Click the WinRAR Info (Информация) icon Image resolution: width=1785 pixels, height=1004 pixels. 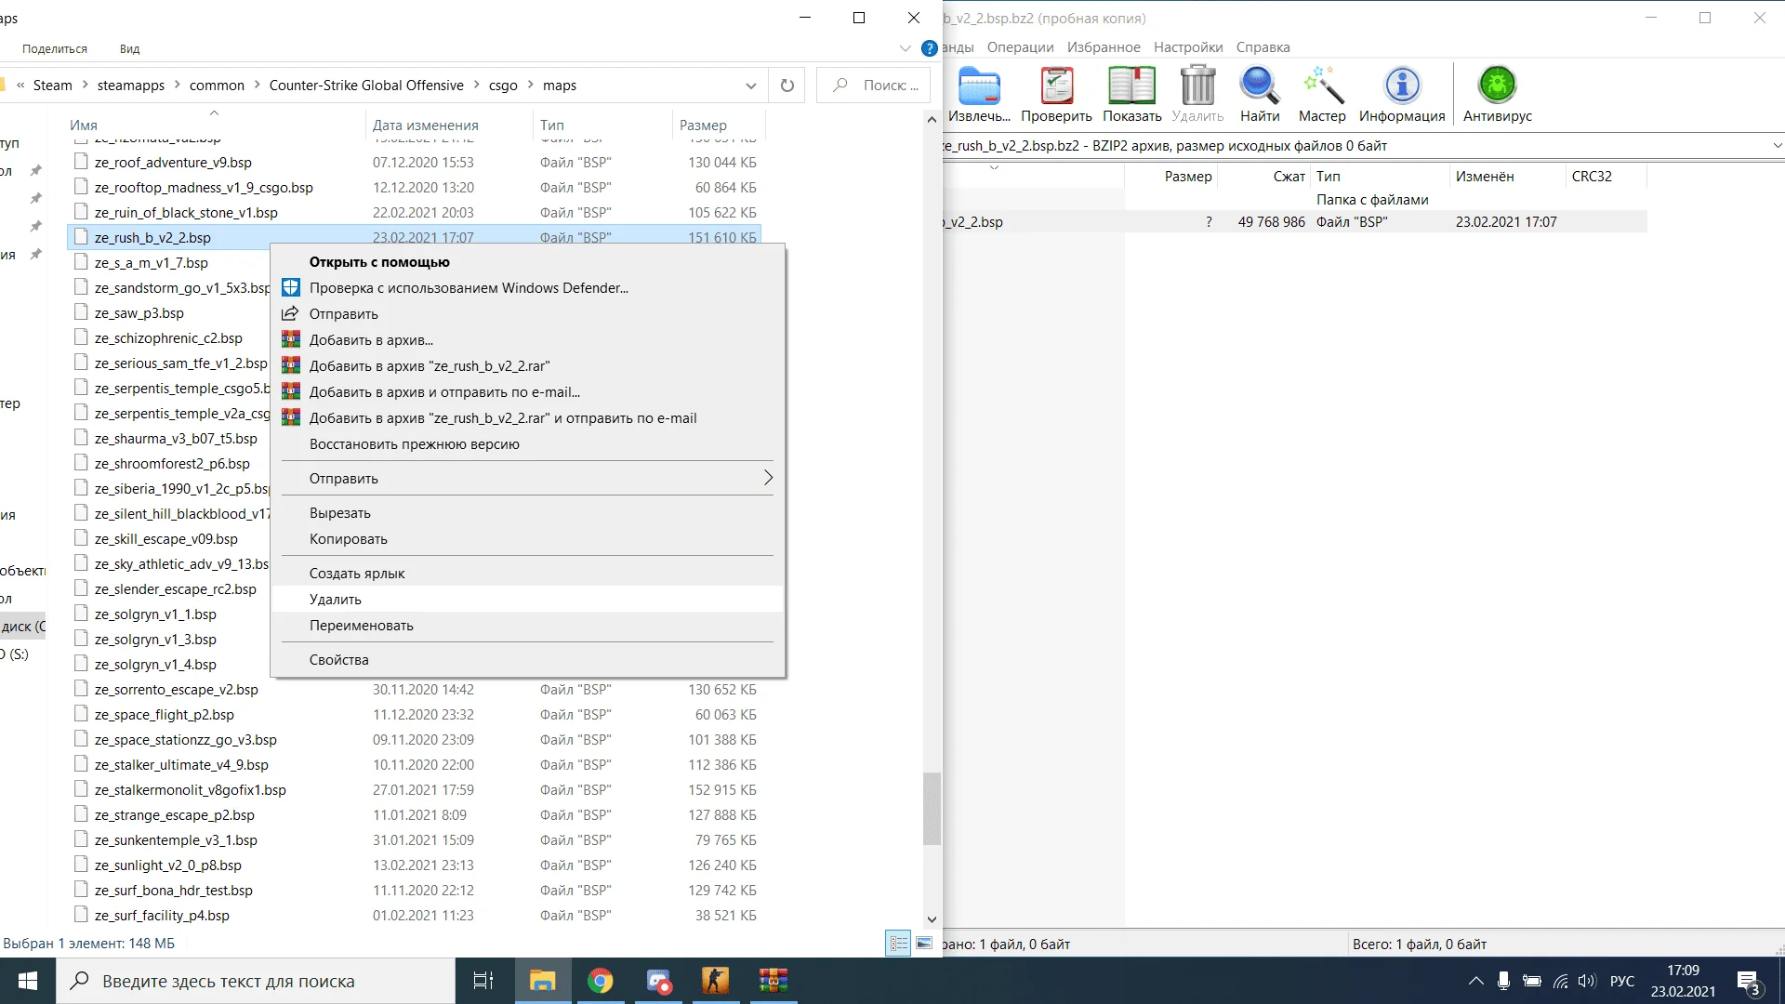(x=1401, y=87)
